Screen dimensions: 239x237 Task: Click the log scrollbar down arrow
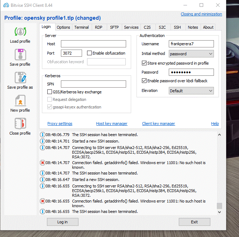[x=219, y=212]
